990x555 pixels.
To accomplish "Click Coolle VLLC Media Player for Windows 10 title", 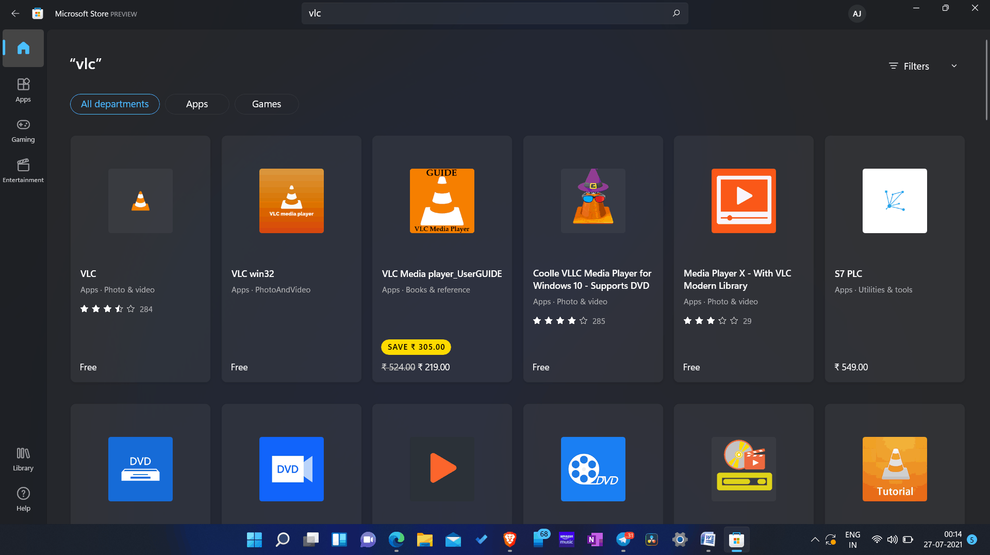I will (592, 280).
